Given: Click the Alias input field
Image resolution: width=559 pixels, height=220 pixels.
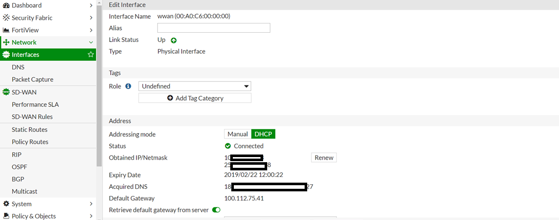Looking at the screenshot, I should (x=213, y=28).
